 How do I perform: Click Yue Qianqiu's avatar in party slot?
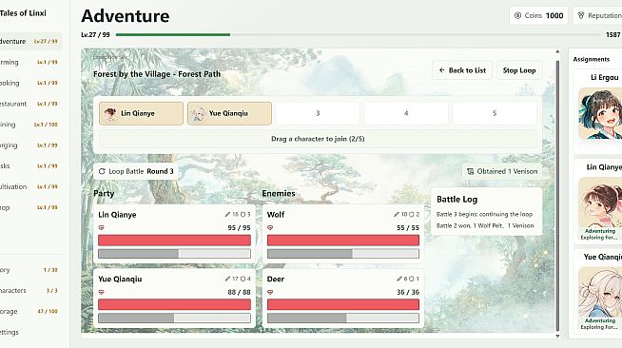point(199,113)
